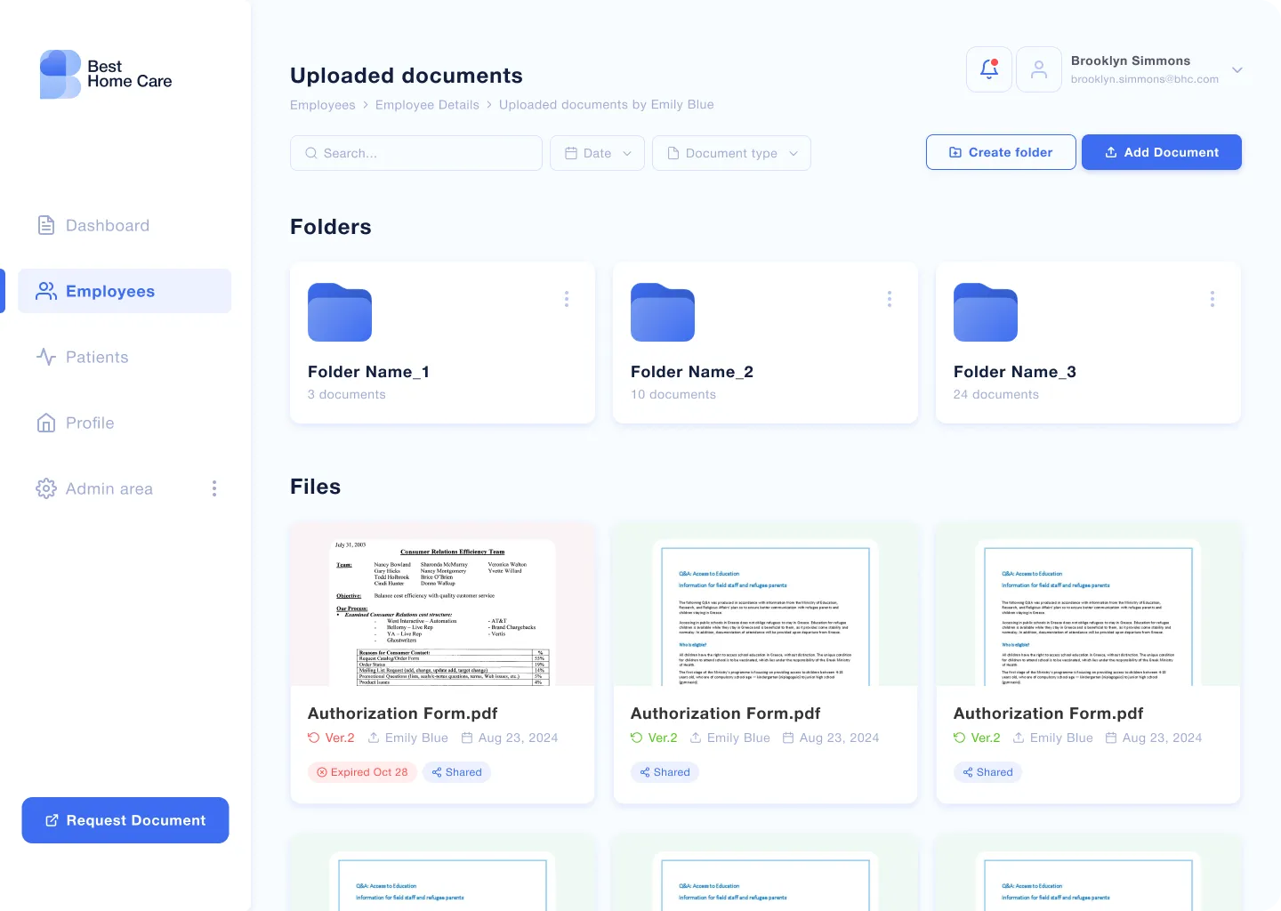
Task: Open the first Authorization Form.pdf thumbnail
Action: [x=441, y=611]
